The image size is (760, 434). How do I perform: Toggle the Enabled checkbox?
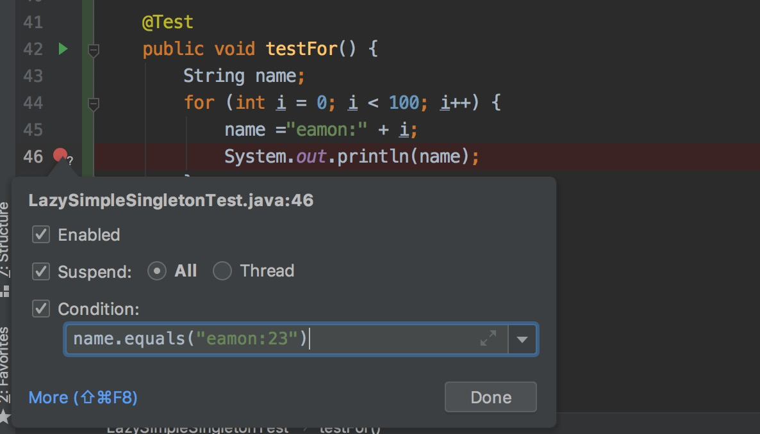tap(41, 234)
